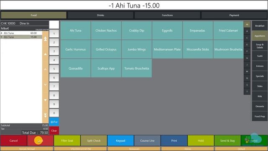Click the CHK 10000 check header
This screenshot has width=268, height=151.
point(24,23)
